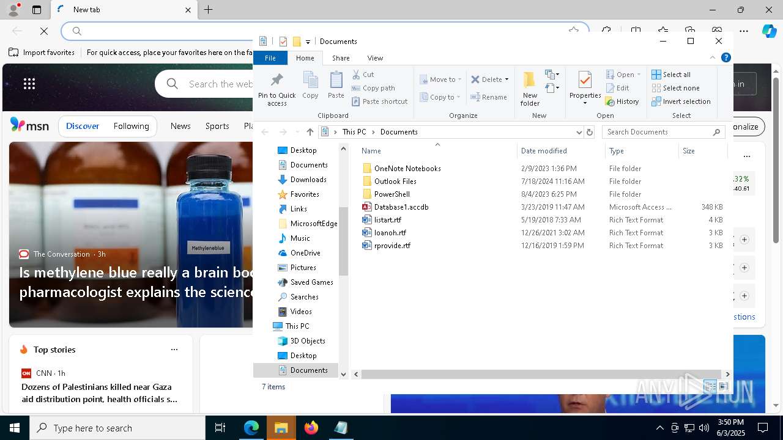This screenshot has width=783, height=440.
Task: Open Saved Games in navigation pane
Action: point(311,282)
